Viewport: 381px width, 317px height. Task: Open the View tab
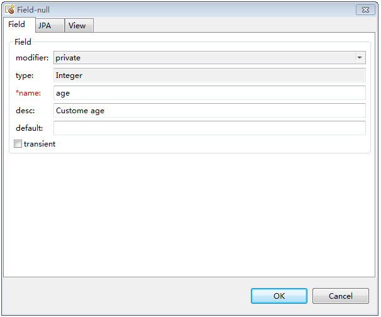[x=77, y=26]
